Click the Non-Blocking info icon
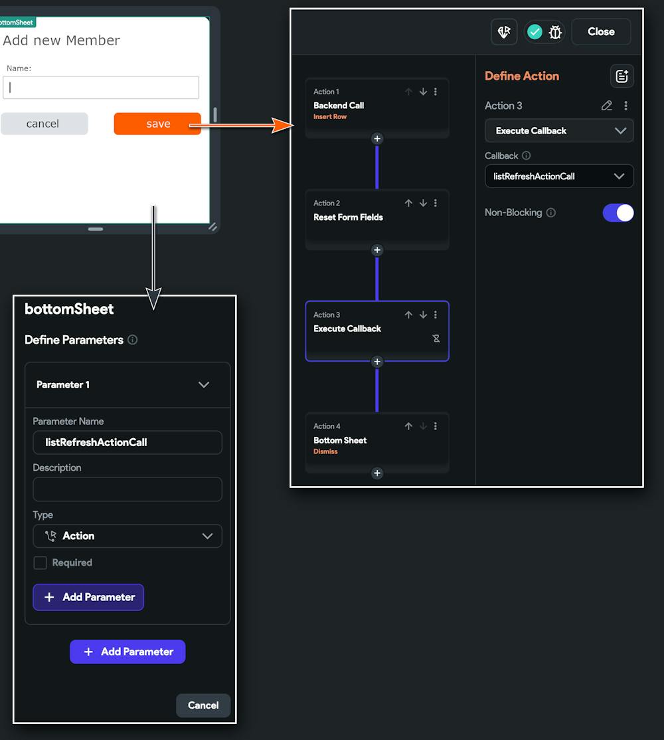 click(x=550, y=213)
